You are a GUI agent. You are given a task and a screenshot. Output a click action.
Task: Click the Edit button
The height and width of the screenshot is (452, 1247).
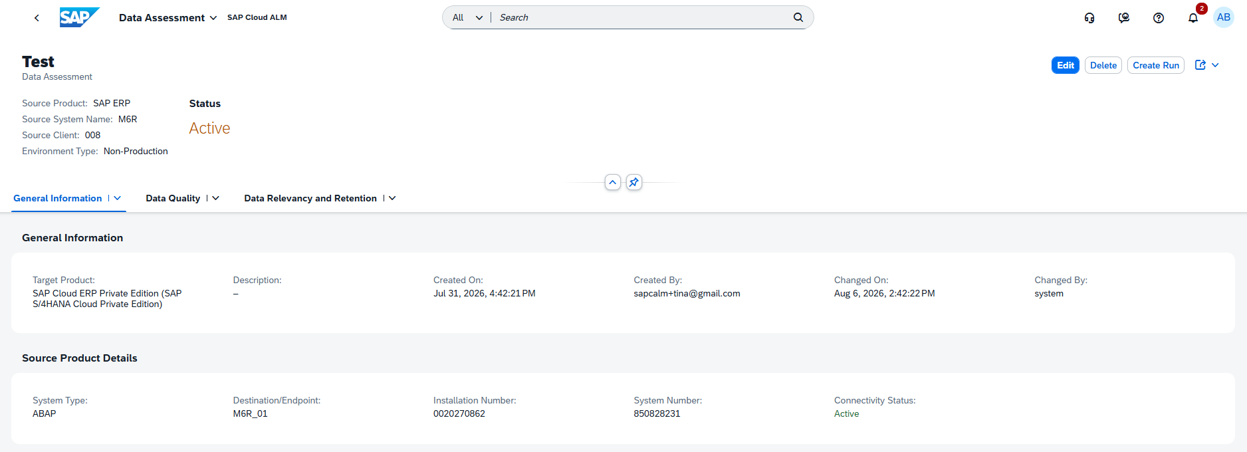coord(1066,65)
